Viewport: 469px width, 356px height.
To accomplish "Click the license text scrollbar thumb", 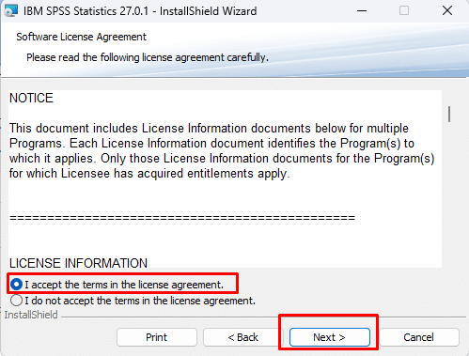I will [x=449, y=115].
